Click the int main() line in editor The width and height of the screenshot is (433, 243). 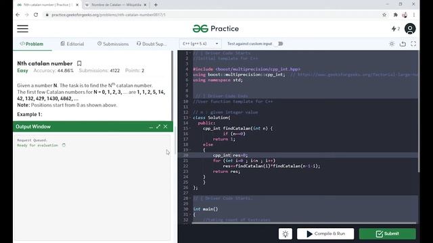206,209
